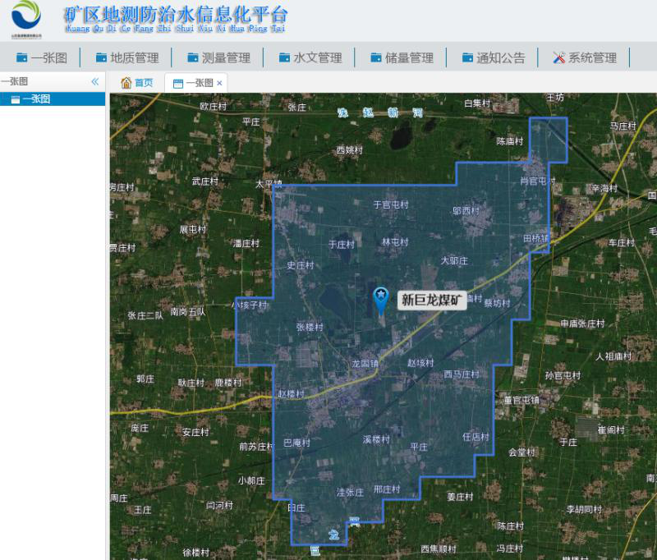Open the 储量管理 menu
657x560 pixels.
402,57
